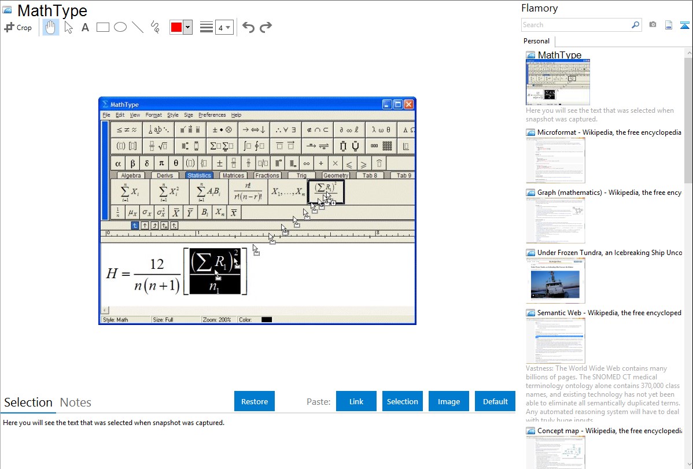Click the red color swatch
The width and height of the screenshot is (693, 469).
click(x=176, y=27)
